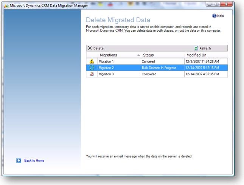Image resolution: width=244 pixels, height=185 pixels.
Task: Click the green Refresh icon
Action: (196, 48)
